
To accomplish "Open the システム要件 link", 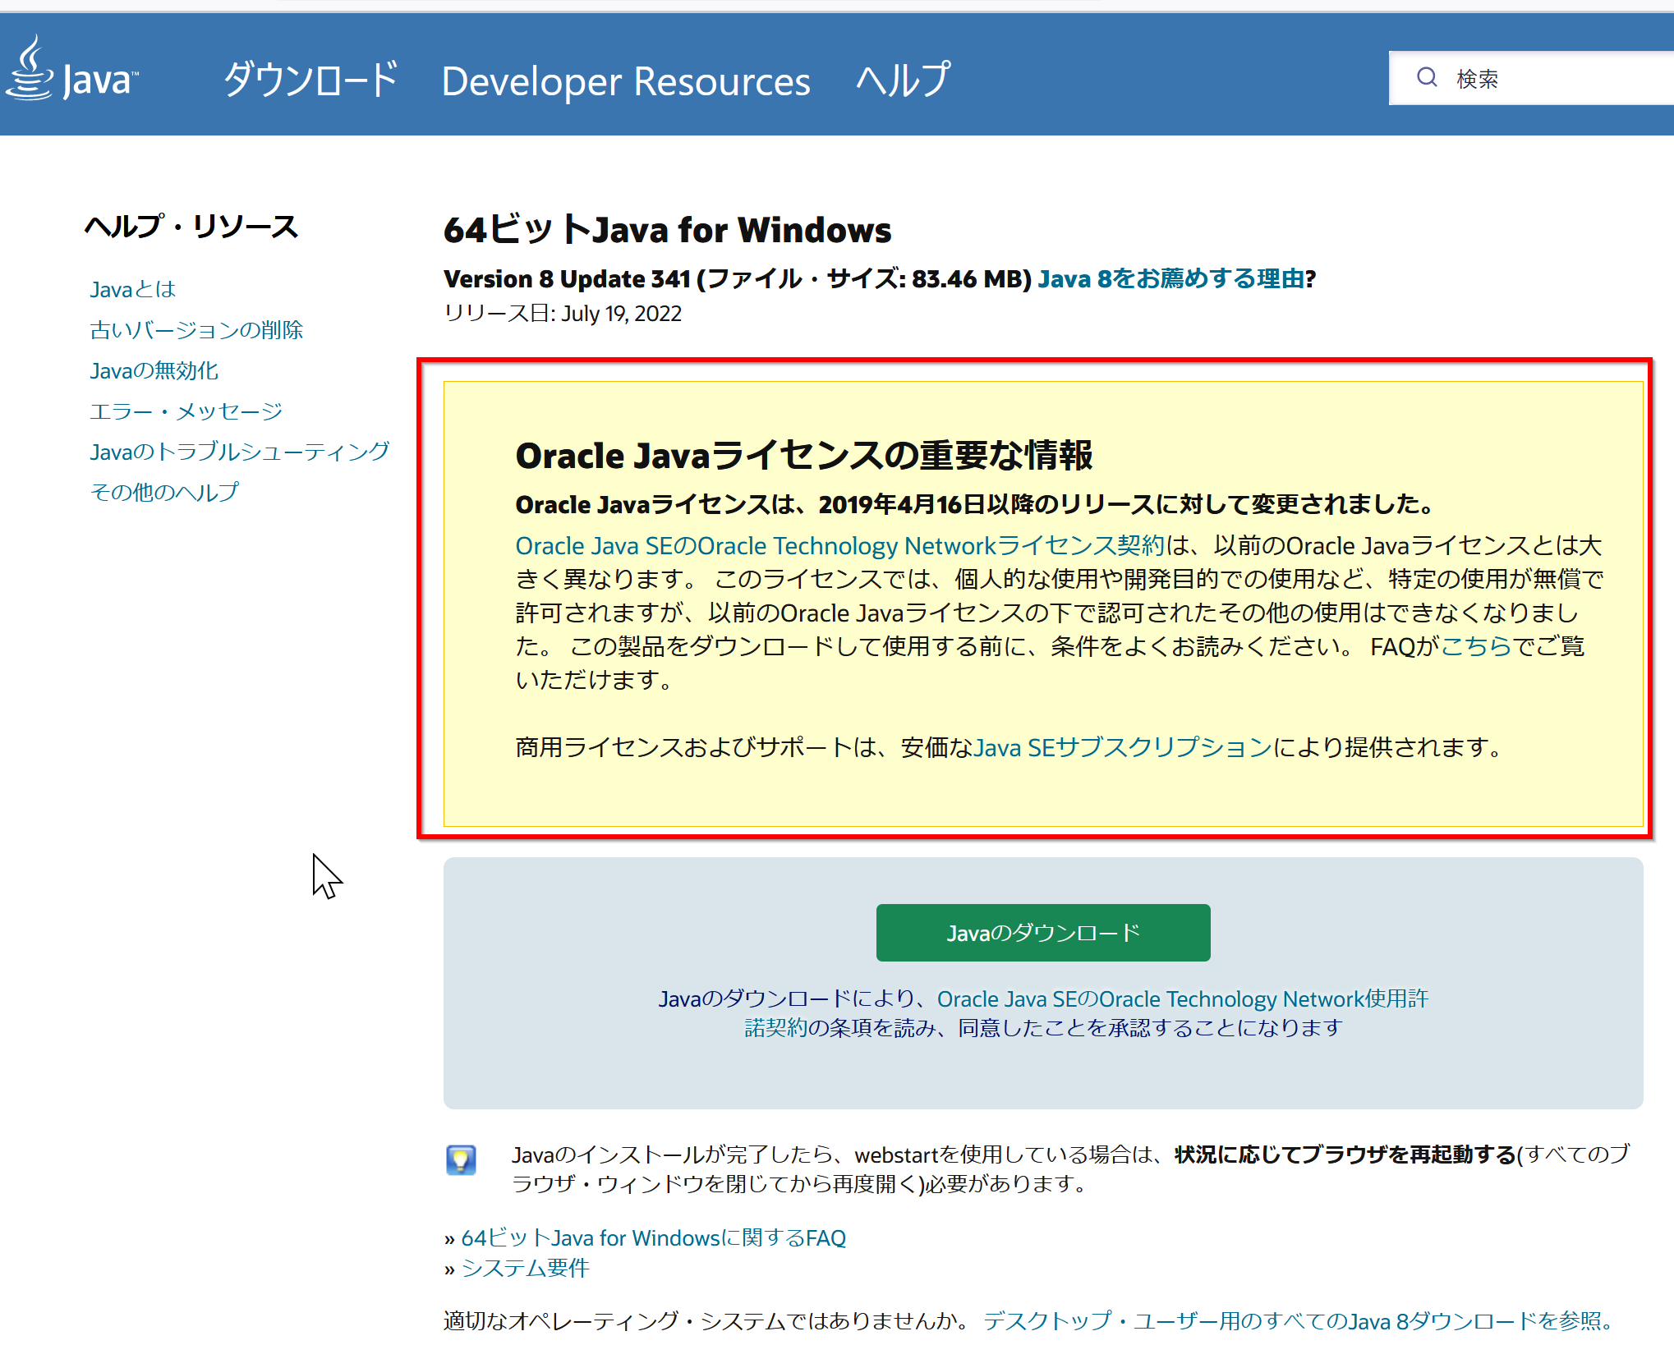I will click(x=526, y=1268).
